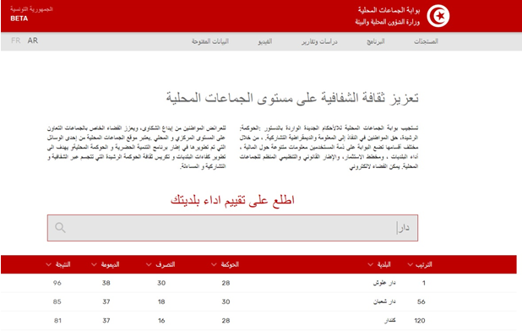Click the magnifier search icon

pos(60,227)
